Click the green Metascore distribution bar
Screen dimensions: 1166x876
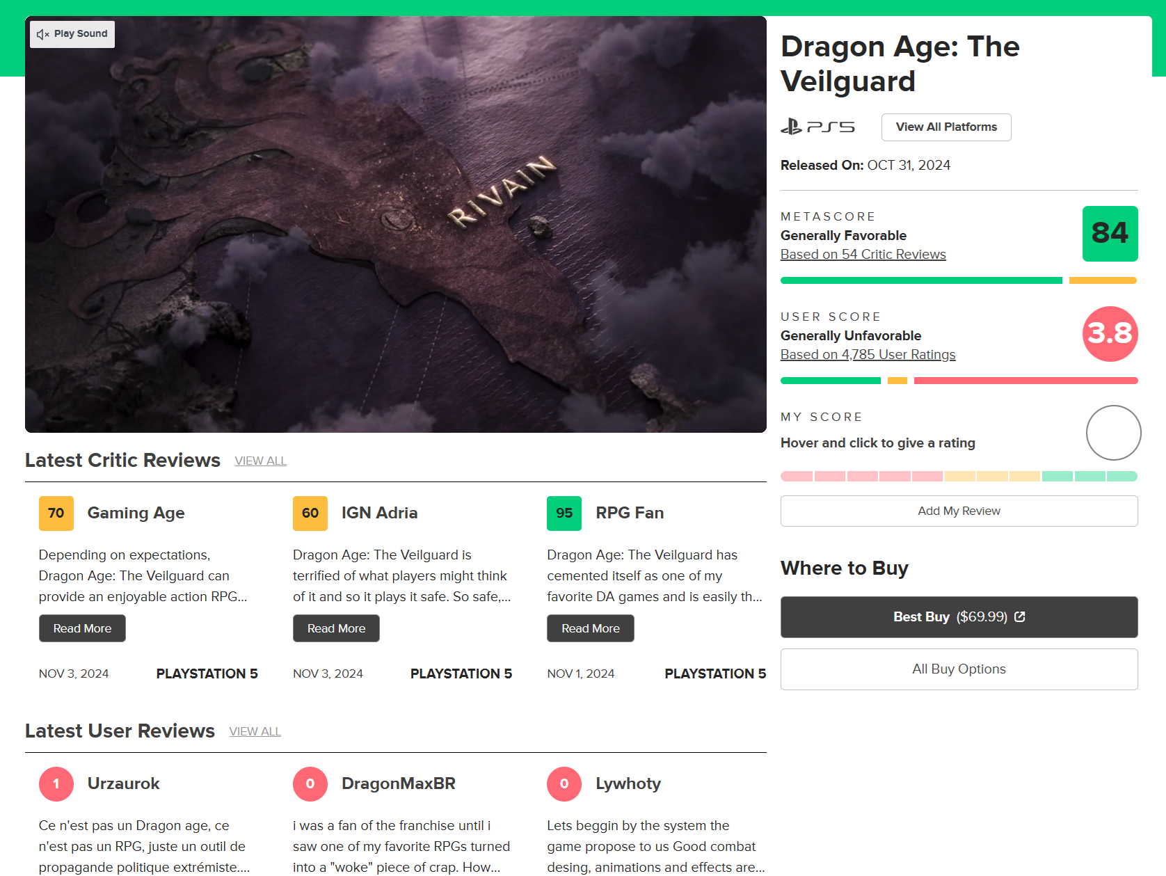pyautogui.click(x=921, y=280)
